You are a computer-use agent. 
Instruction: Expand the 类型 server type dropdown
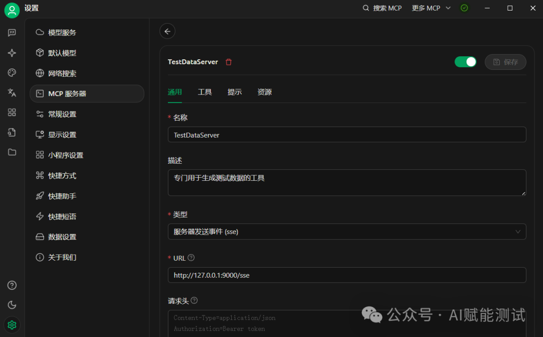pos(347,232)
